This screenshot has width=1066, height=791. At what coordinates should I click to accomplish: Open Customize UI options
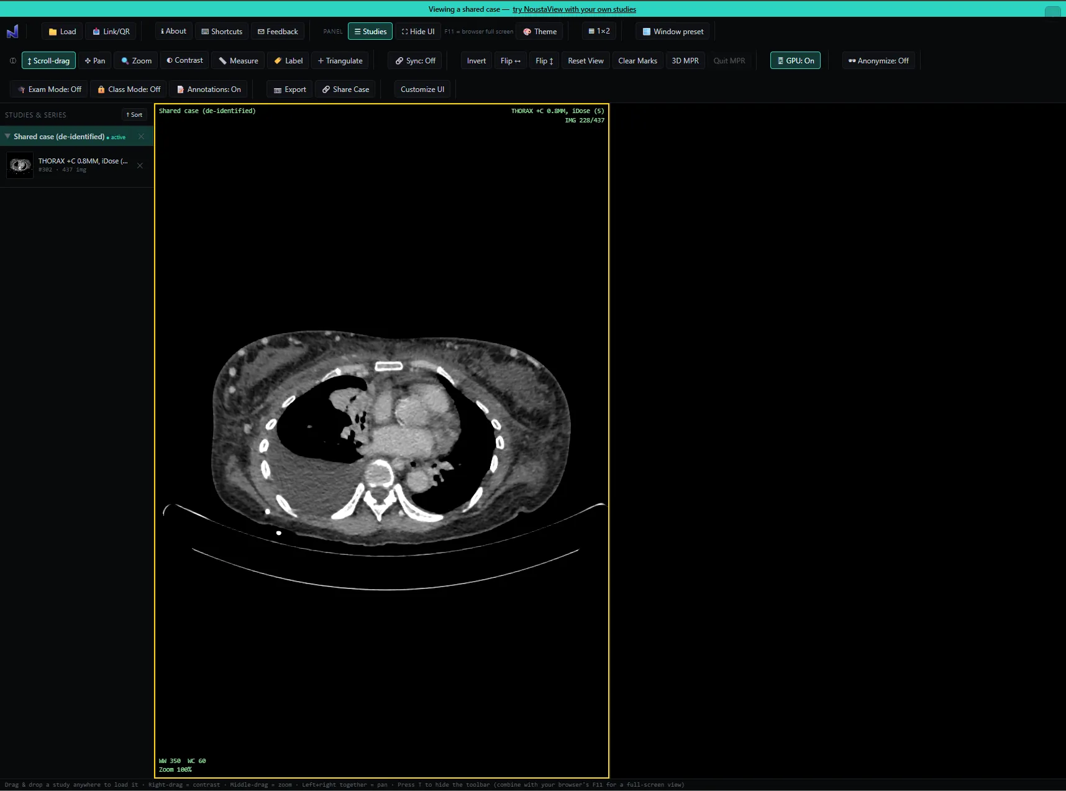tap(422, 89)
